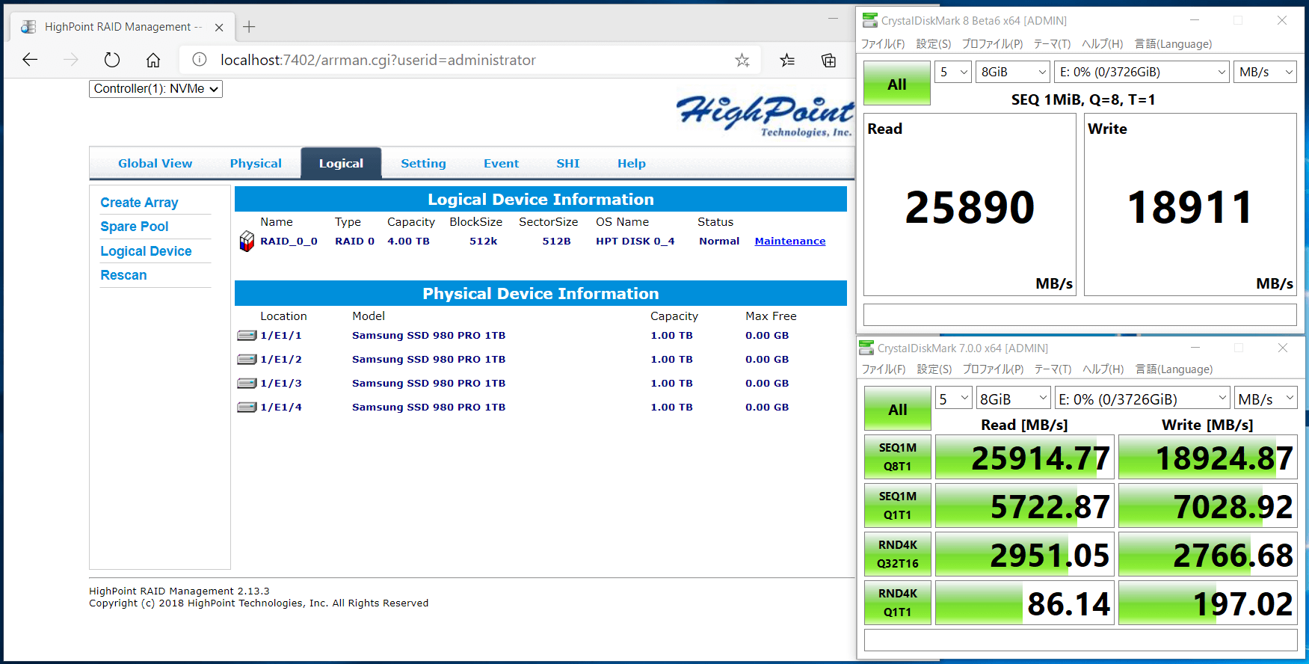
Task: Open ヘルプ(H) menu in CrystalDiskMark 8
Action: coord(1103,44)
